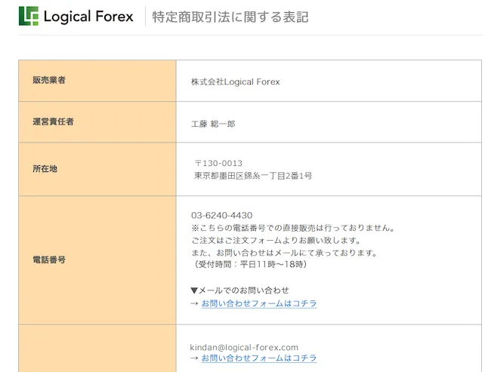Select the 電話番号 row label
This screenshot has width=491, height=372.
click(x=49, y=260)
